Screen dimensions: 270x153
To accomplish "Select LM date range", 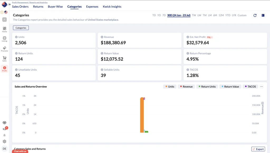I will [210, 15].
